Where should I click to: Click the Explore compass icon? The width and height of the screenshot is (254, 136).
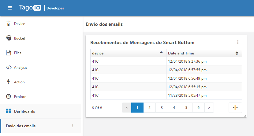(9, 96)
